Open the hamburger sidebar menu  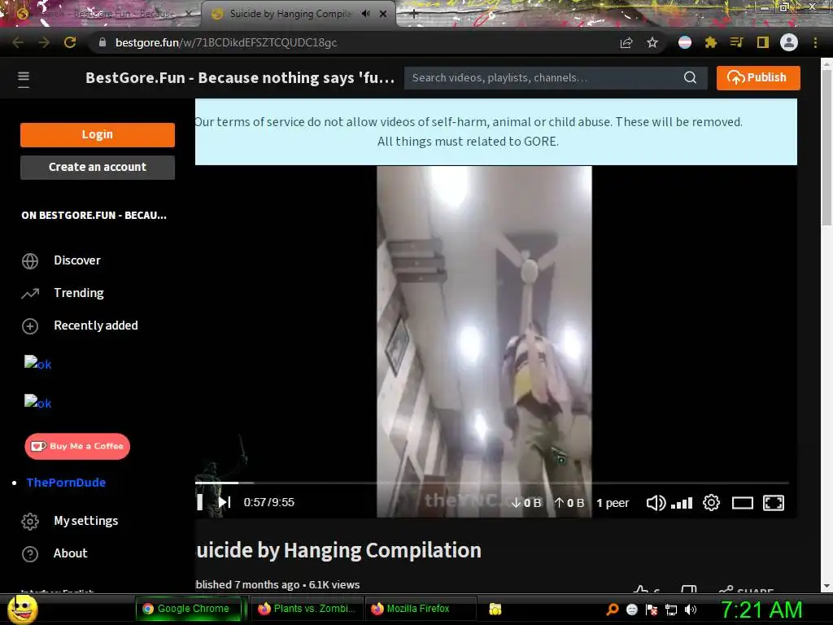[x=24, y=78]
